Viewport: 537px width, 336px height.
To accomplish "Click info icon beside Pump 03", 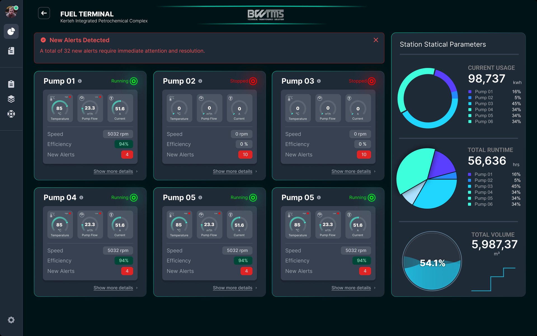I will 319,81.
